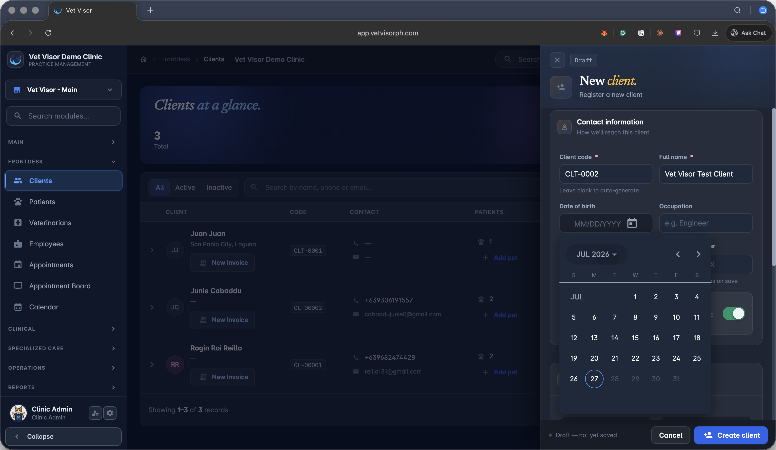Click the Clinic Admin avatar
The height and width of the screenshot is (450, 776).
coord(18,413)
